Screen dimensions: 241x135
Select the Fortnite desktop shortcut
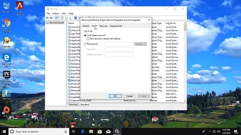(x=6, y=94)
